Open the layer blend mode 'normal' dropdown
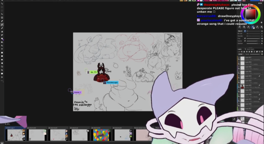The width and height of the screenshot is (264, 144). 240,54
